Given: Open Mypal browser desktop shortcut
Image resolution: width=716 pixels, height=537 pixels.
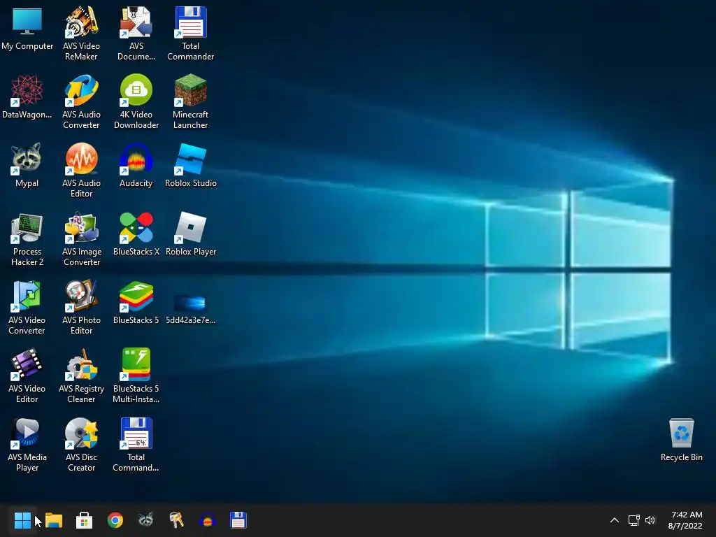Looking at the screenshot, I should pyautogui.click(x=27, y=165).
